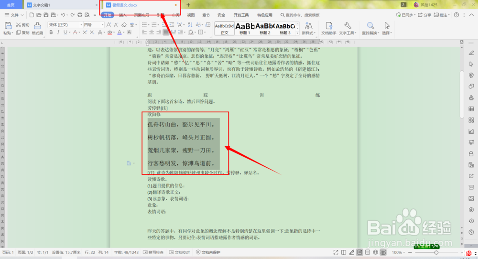Redo the last action
This screenshot has width=478, height=259.
pos(72,15)
